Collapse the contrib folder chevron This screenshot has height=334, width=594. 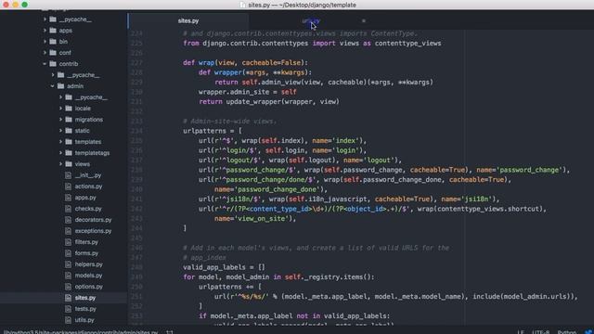click(x=45, y=64)
